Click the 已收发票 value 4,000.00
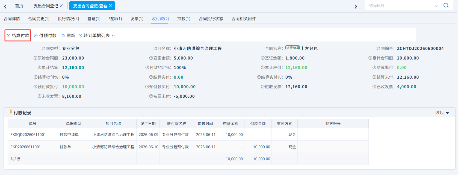Viewport: 458px width, 175px height. click(x=407, y=87)
